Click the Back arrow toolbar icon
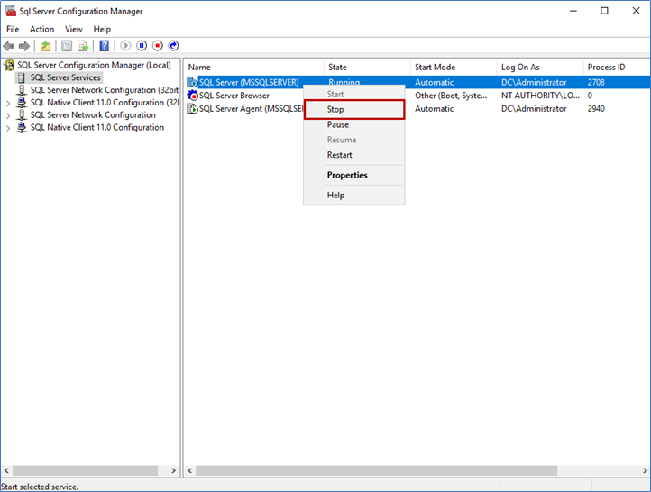Screen dimensions: 651x492 tap(9, 46)
